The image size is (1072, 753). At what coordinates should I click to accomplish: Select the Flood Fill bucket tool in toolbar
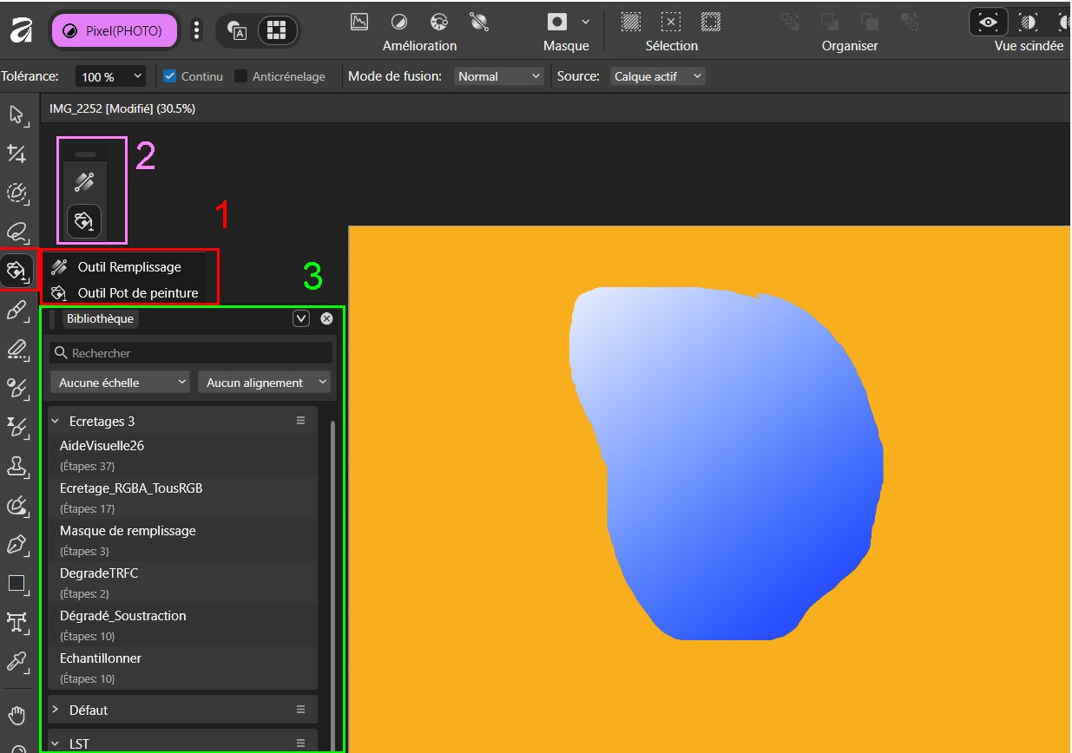[17, 272]
